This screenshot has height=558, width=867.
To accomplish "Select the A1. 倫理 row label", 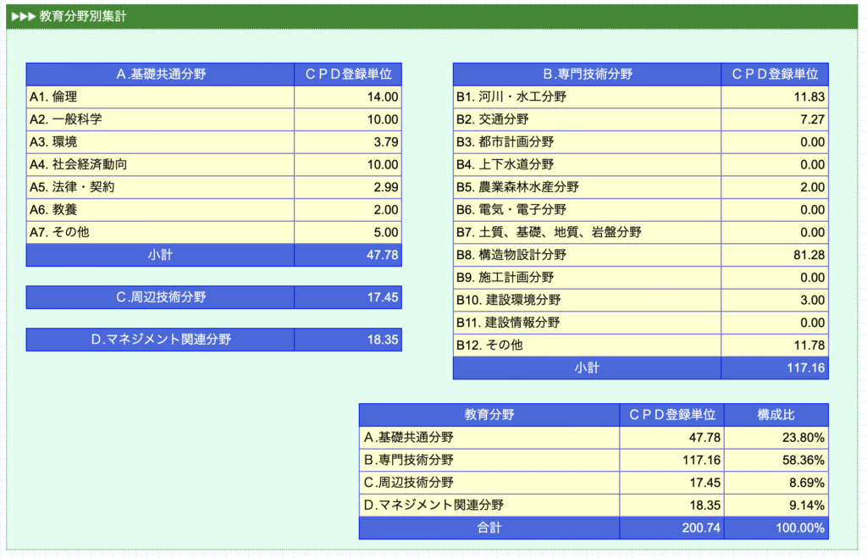I will (53, 97).
